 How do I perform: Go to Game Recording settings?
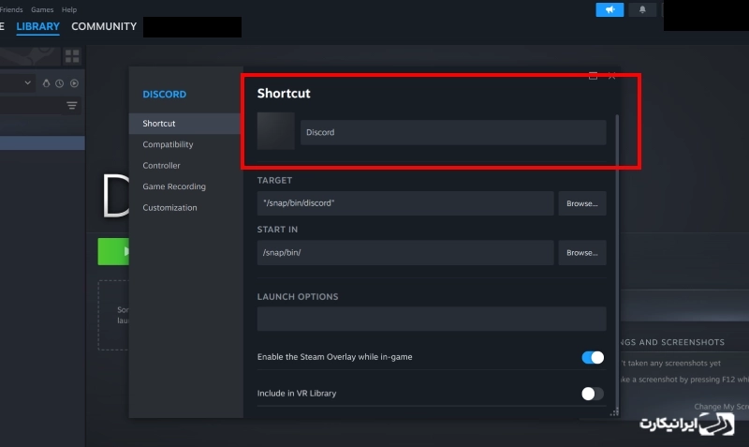(x=173, y=186)
